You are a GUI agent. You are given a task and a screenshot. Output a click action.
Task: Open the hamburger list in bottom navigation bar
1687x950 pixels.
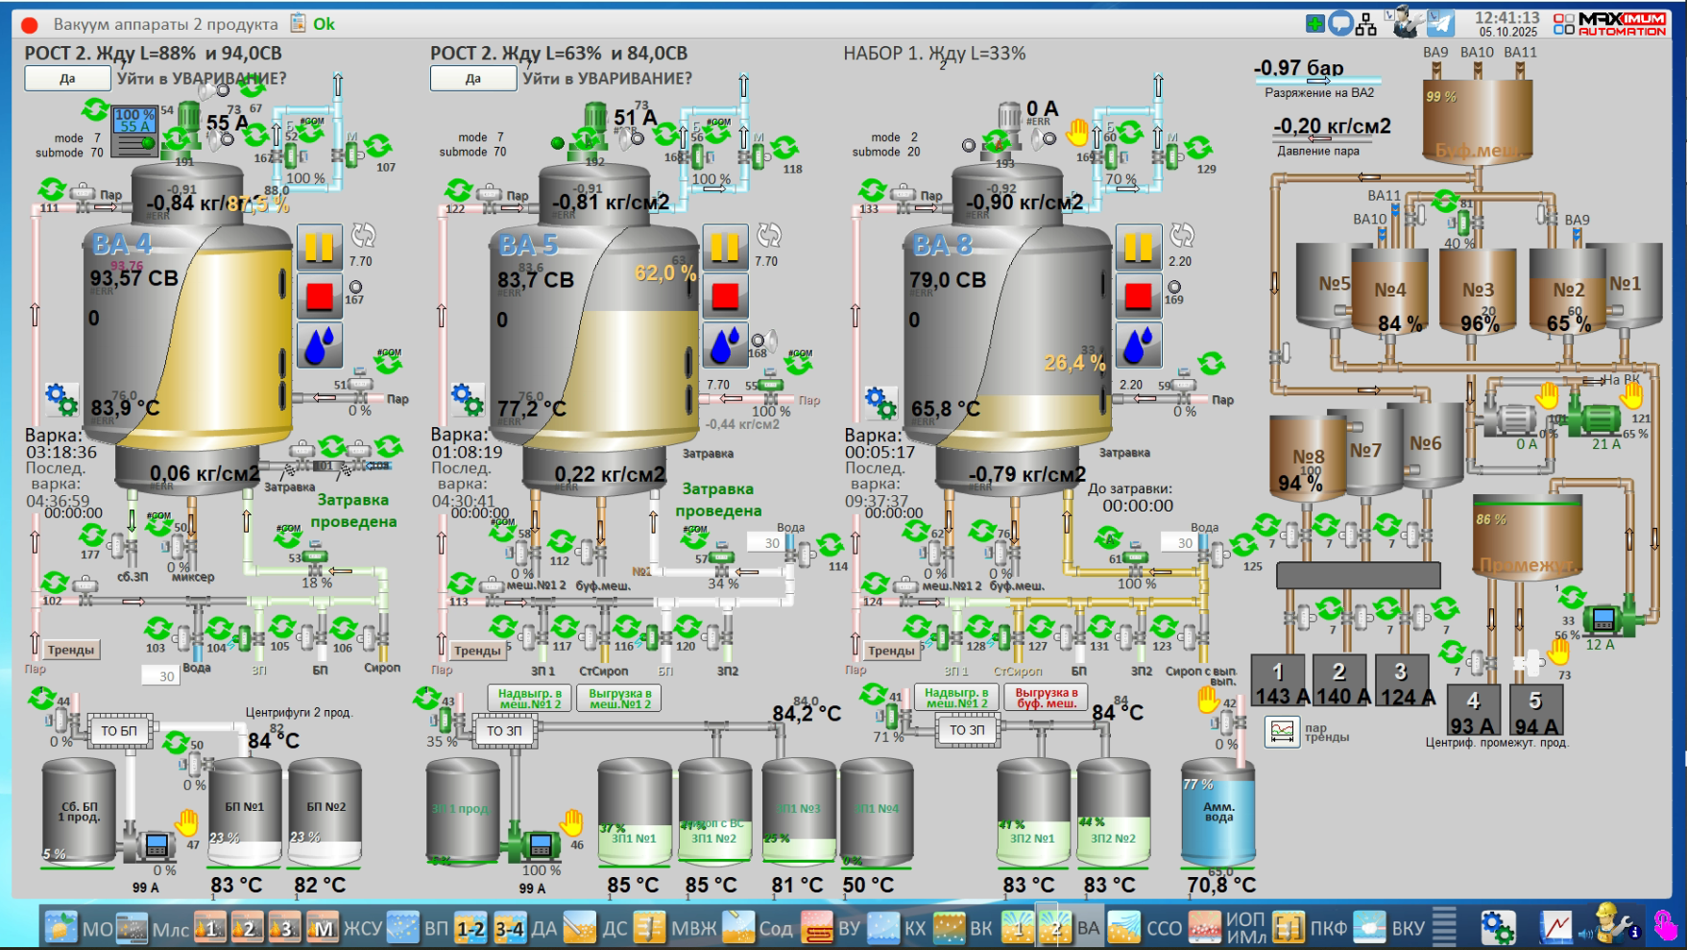(x=1444, y=927)
